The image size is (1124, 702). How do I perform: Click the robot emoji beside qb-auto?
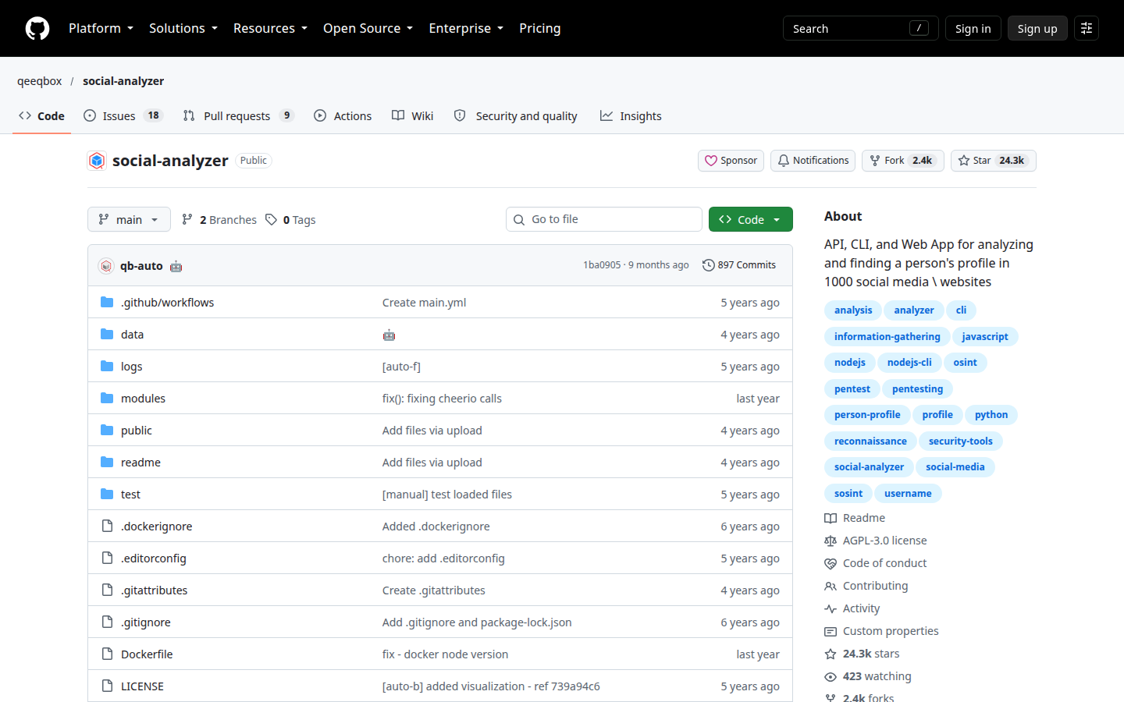tap(176, 266)
